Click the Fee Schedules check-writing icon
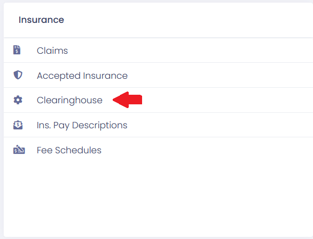 pos(19,150)
